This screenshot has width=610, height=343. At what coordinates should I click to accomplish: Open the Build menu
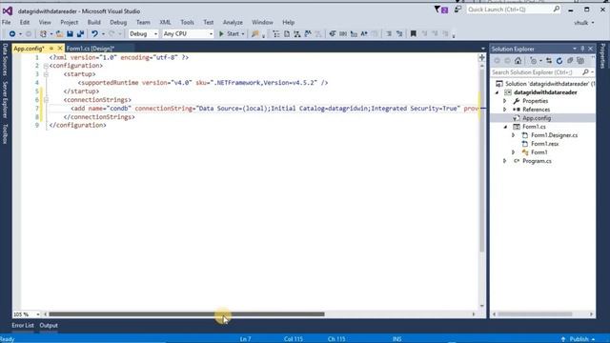(x=93, y=23)
